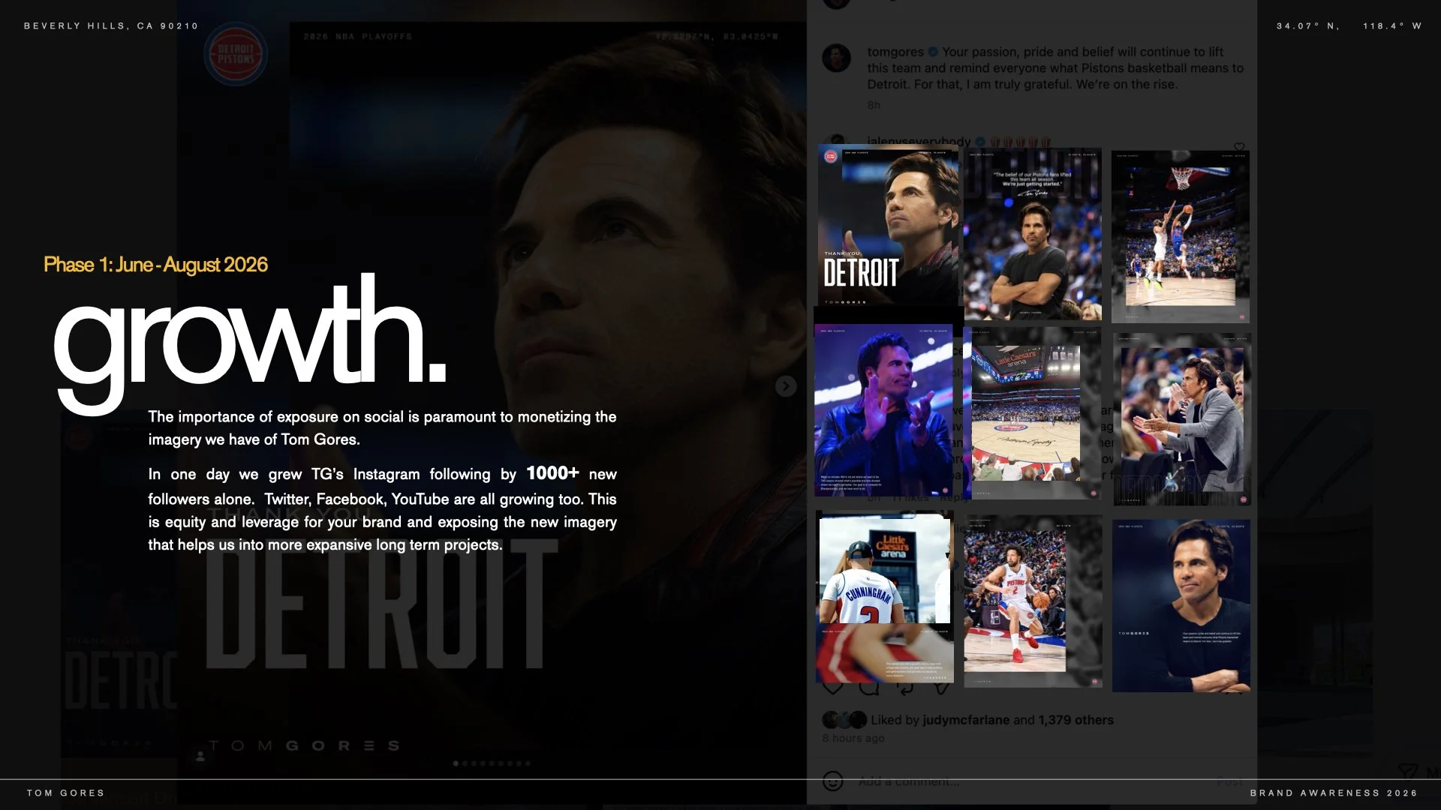The image size is (1441, 810).
Task: Open the Pistons player dribbling thumbnail
Action: pos(1033,601)
